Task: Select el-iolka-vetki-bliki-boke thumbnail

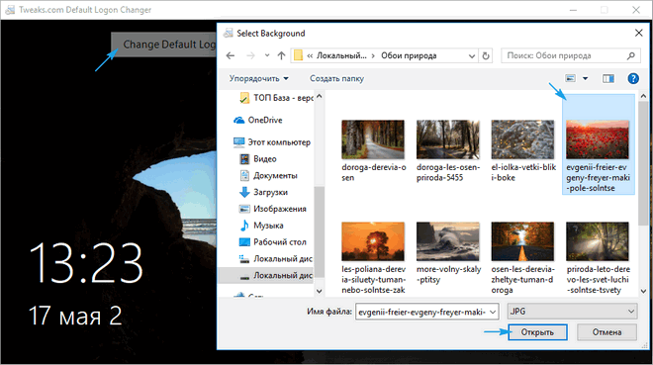Action: [522, 139]
